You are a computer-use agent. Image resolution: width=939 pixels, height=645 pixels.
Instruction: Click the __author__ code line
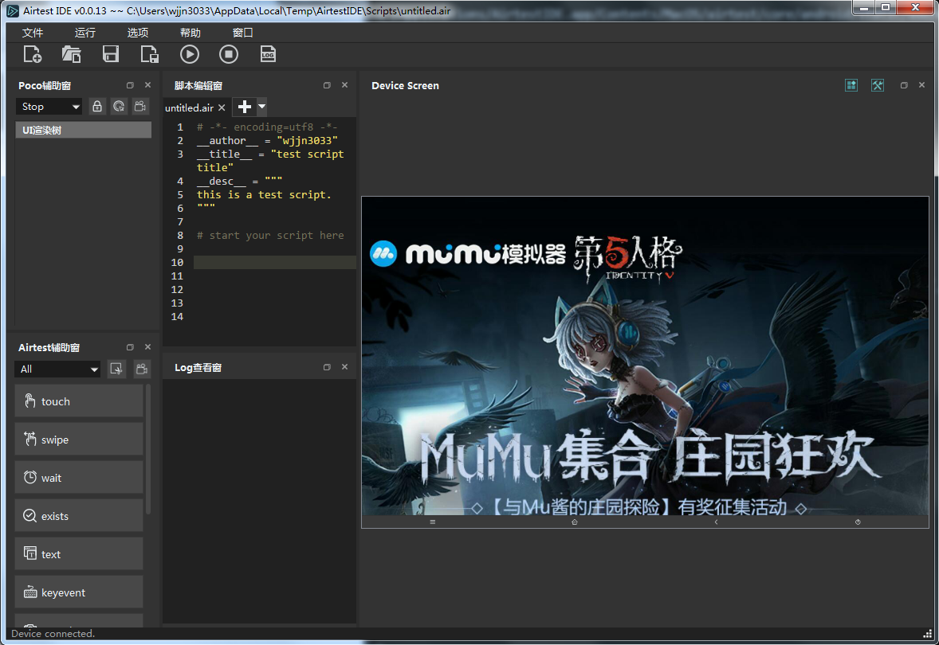[267, 141]
